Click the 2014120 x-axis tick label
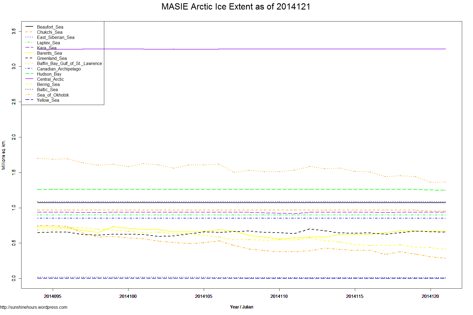Screen dimensions: 473x315 coord(430,296)
